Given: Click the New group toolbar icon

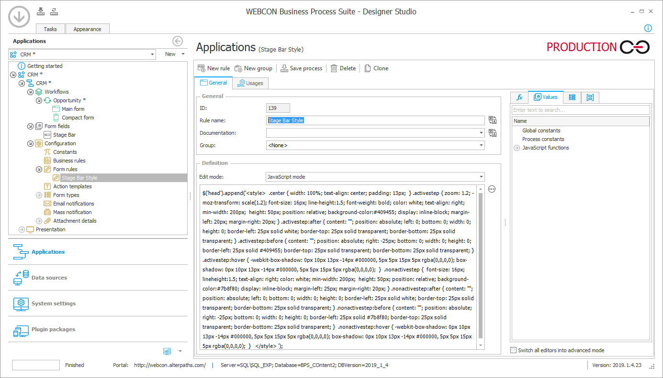Looking at the screenshot, I should tap(238, 68).
